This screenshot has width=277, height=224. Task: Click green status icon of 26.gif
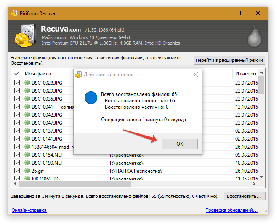pos(27,171)
